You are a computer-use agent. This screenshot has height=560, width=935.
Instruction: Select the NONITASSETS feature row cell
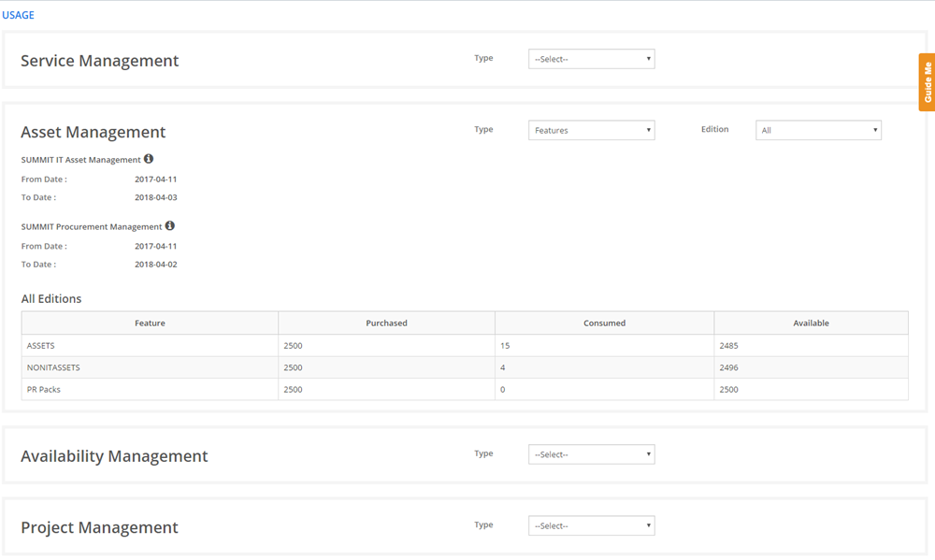[52, 367]
